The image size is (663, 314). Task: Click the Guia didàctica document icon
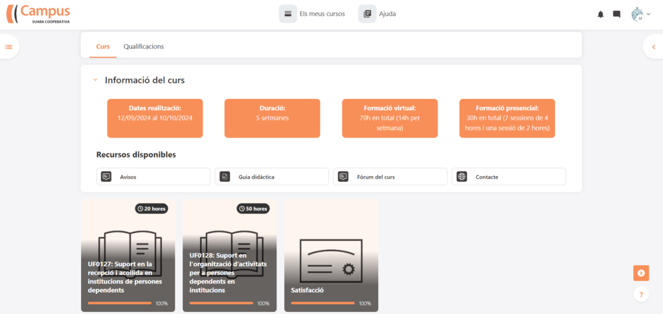click(225, 177)
